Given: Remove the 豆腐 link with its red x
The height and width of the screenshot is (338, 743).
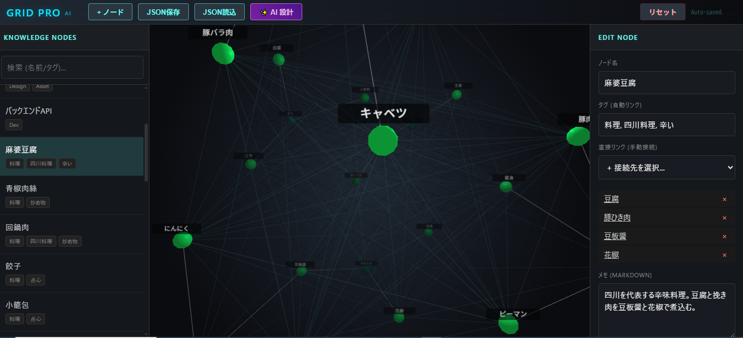Looking at the screenshot, I should [x=724, y=199].
